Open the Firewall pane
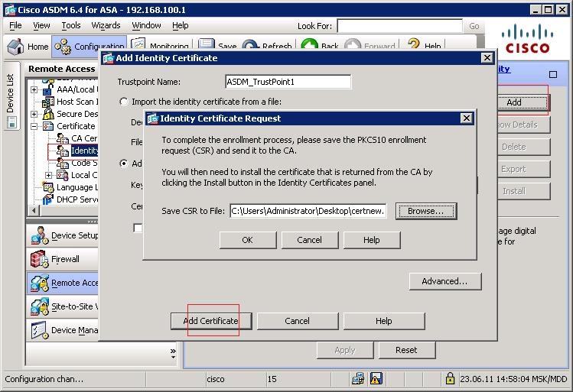The image size is (573, 392). click(63, 259)
